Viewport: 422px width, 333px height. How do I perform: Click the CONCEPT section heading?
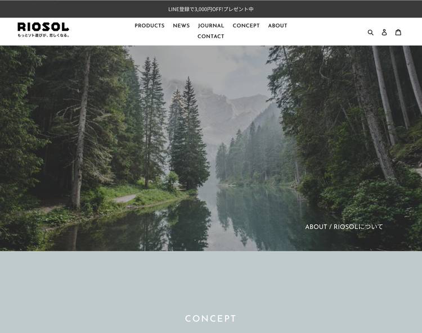tap(211, 319)
